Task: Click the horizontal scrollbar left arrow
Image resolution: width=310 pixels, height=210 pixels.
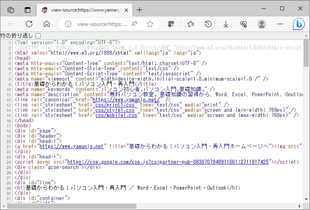Action: point(3,206)
